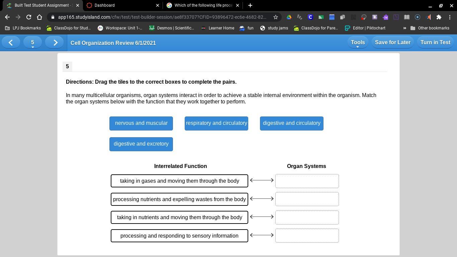Open the open-book reader extension
This screenshot has height=257, width=457.
click(407, 17)
